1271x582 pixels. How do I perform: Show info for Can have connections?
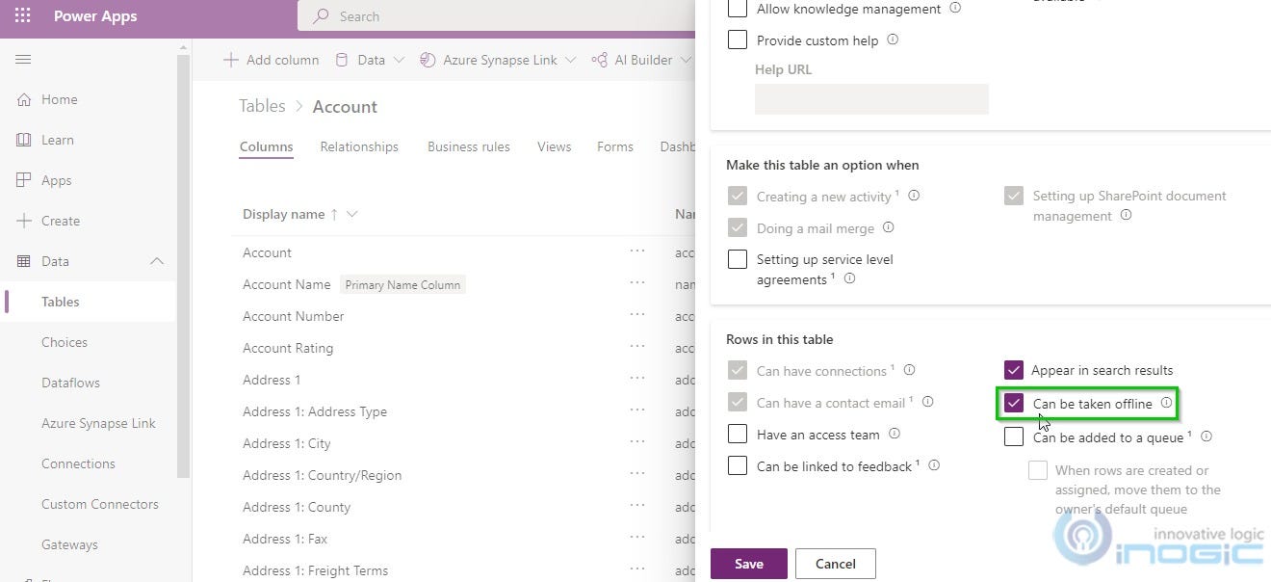pyautogui.click(x=909, y=369)
